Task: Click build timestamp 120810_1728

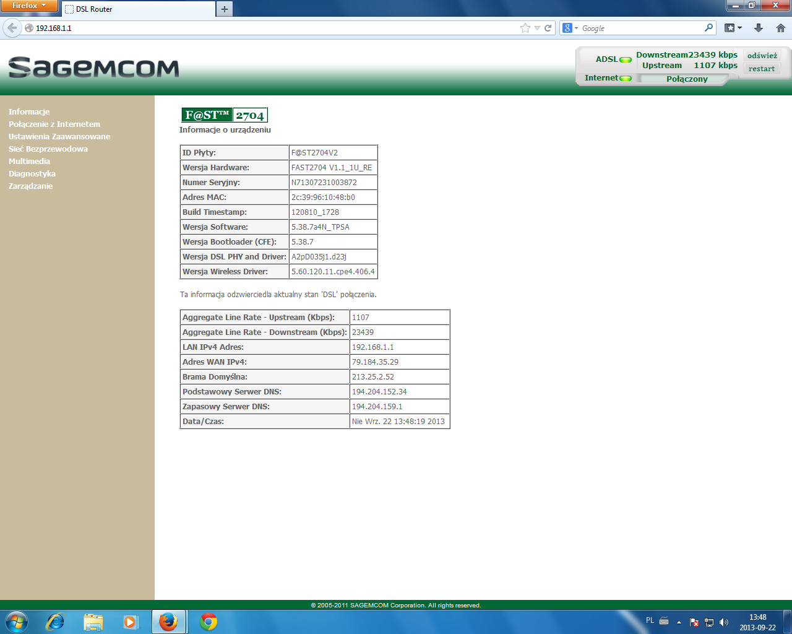Action: click(x=315, y=212)
